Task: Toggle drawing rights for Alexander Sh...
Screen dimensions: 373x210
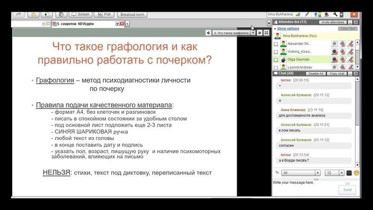Action: point(350,44)
